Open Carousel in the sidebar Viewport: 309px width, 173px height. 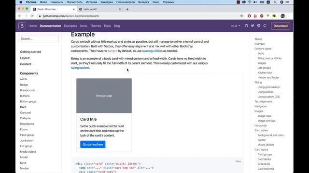(26, 113)
